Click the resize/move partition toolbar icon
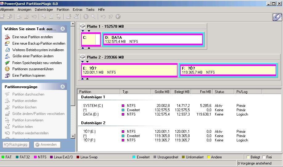The width and height of the screenshot is (283, 167). (x=2, y=17)
